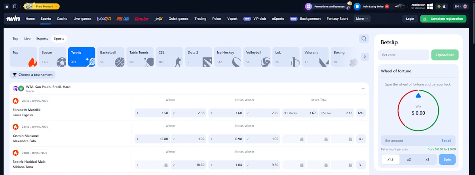Open Choose a tournament selector

coord(32,74)
